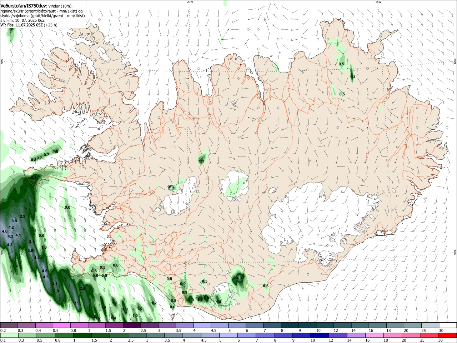Click the 4.1 precipitation value
The width and height of the screenshot is (457, 343).
click(x=18, y=235)
